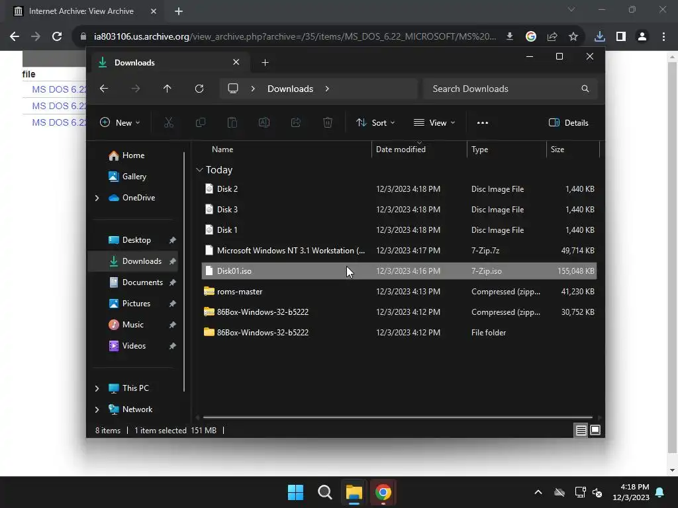Expand Network in navigation pane
The image size is (678, 508).
[x=97, y=409]
